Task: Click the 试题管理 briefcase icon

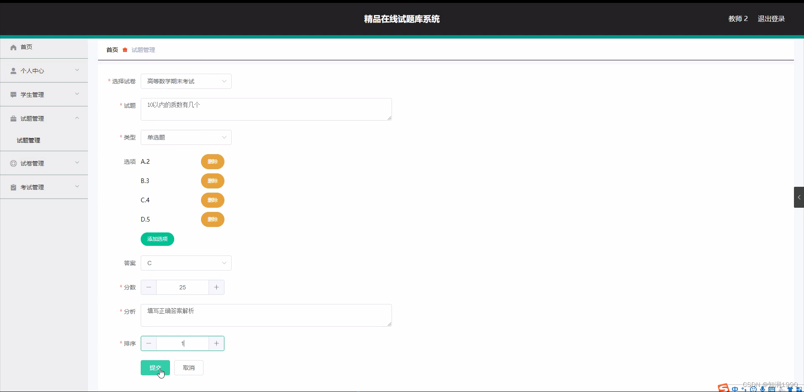Action: pos(13,118)
